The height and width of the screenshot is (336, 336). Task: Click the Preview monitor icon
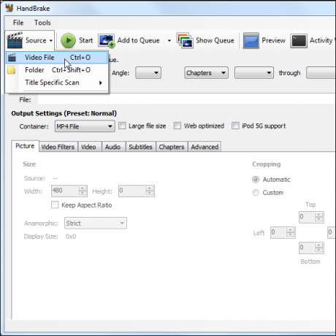251,40
